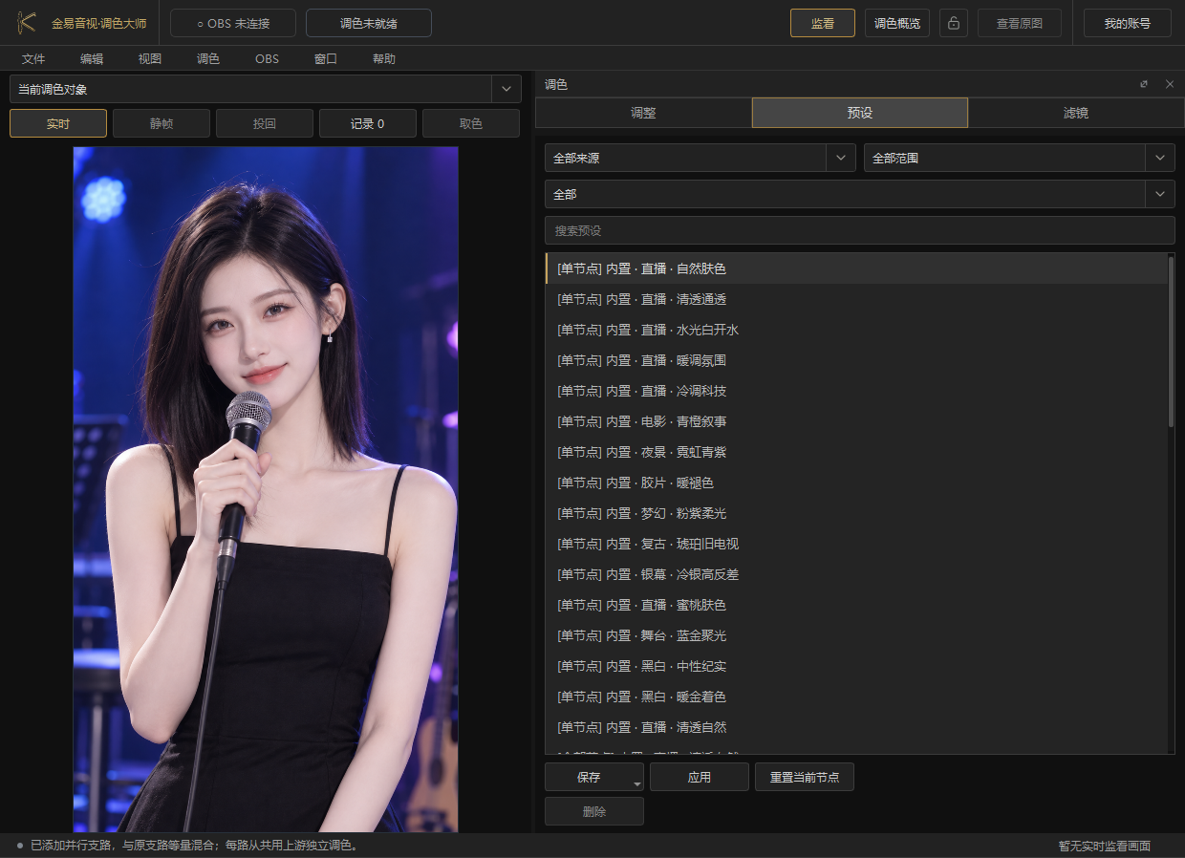Select the 直播 · 自然肤色 preset
The height and width of the screenshot is (858, 1185).
point(856,268)
